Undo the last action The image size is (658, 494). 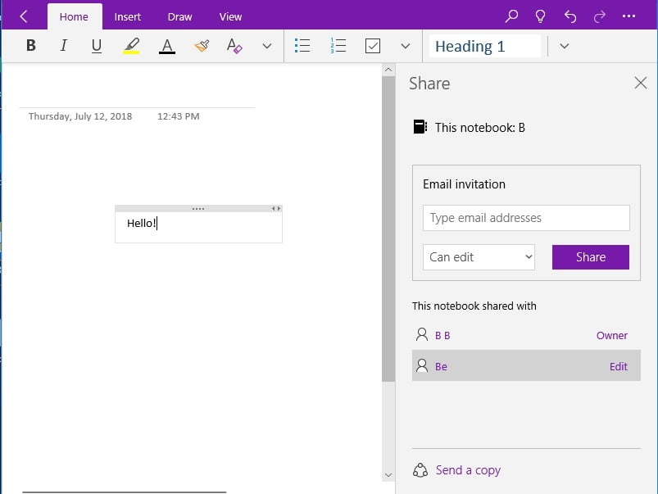click(x=570, y=16)
